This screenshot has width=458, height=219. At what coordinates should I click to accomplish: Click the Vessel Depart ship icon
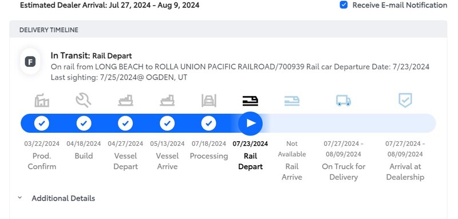tap(125, 101)
